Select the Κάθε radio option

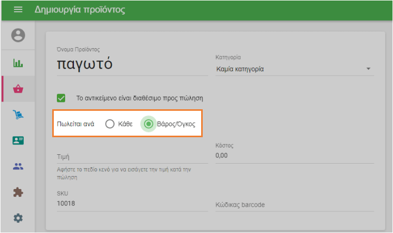[x=110, y=124]
